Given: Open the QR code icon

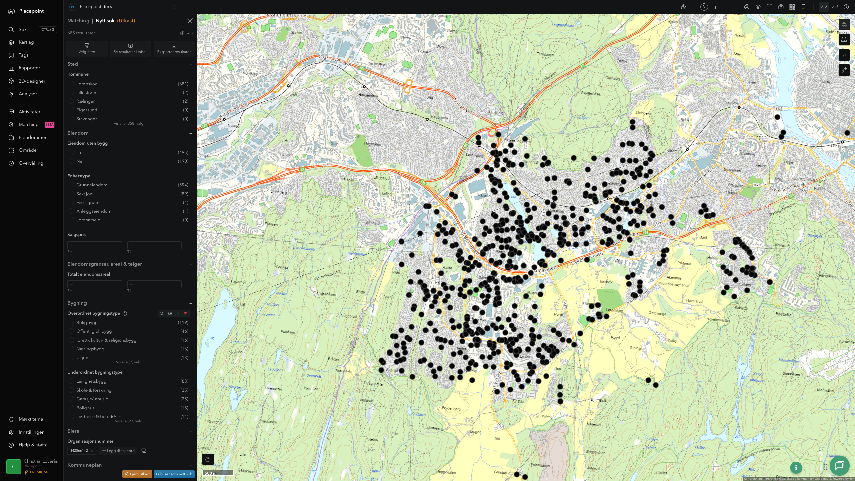Looking at the screenshot, I should (x=792, y=7).
